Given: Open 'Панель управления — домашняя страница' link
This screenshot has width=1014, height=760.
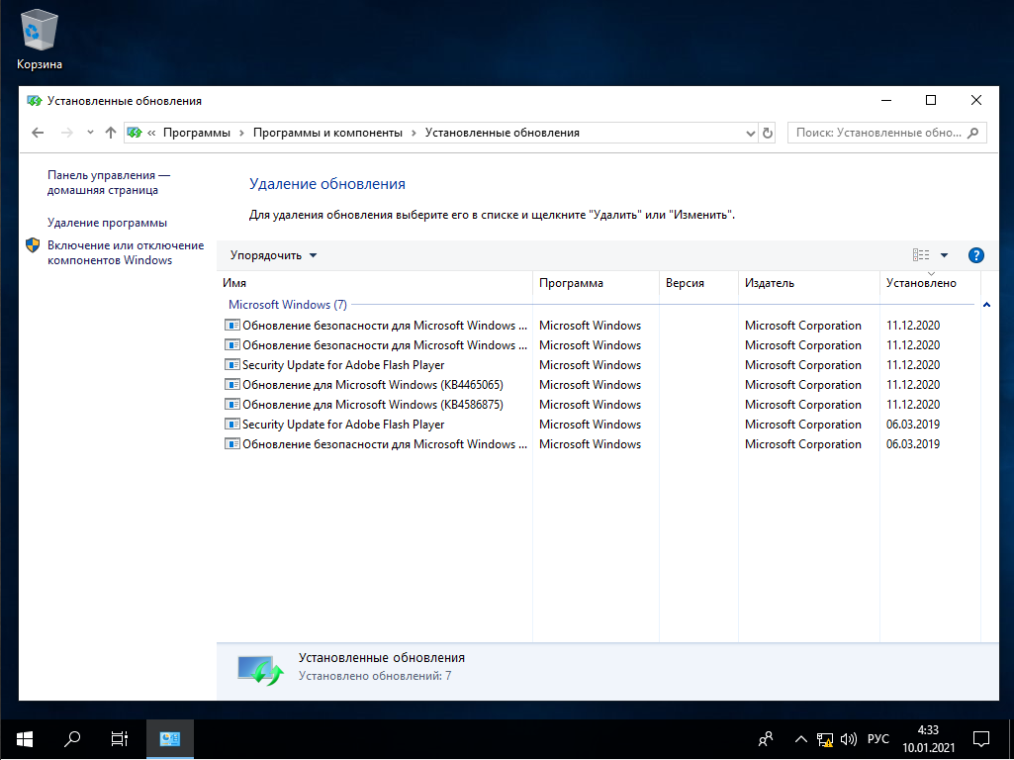Looking at the screenshot, I should pos(109,182).
